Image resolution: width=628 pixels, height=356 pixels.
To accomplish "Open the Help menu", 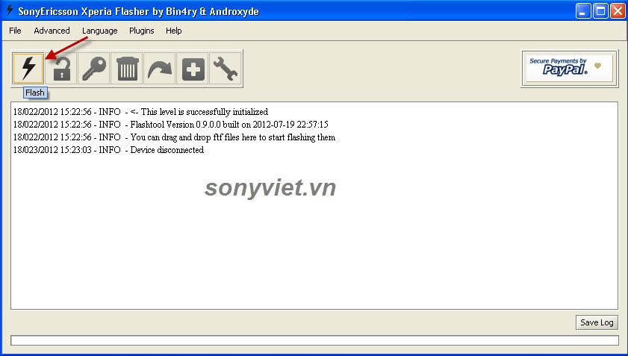I will click(x=174, y=31).
